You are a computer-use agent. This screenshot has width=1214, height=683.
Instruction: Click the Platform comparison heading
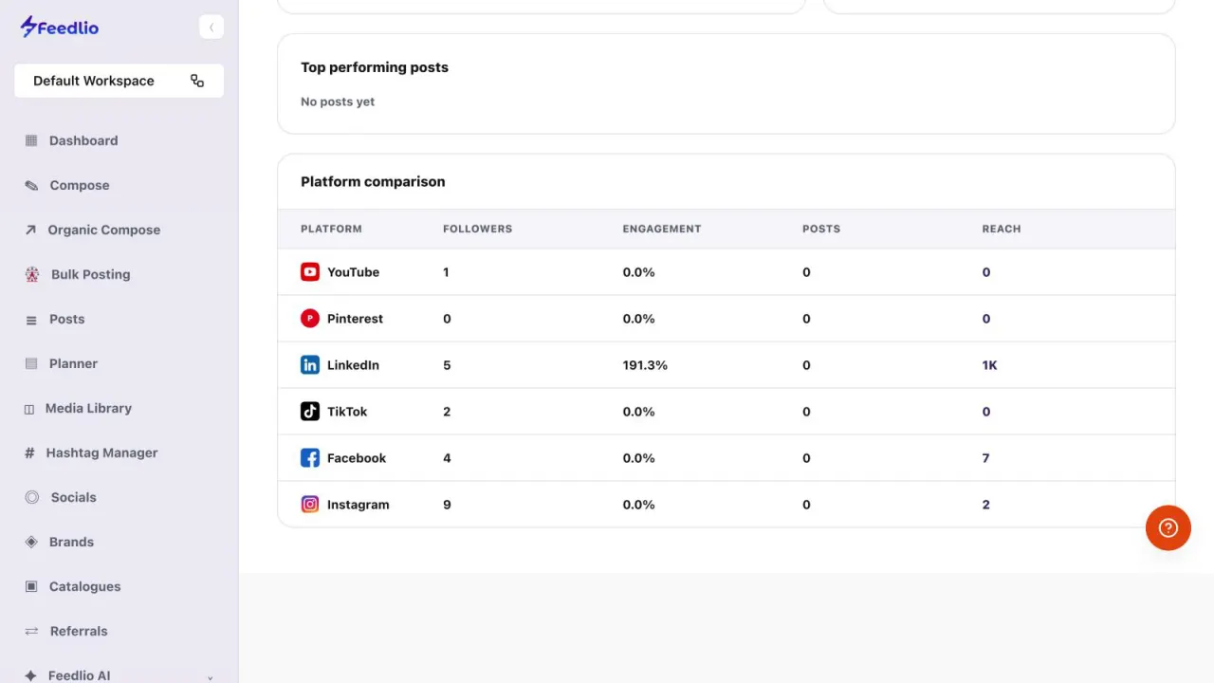(373, 181)
